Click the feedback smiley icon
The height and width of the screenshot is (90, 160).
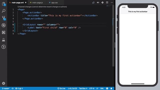tap(107, 88)
